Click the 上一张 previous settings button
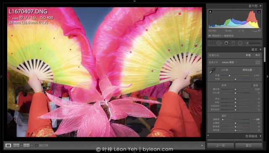 point(220,145)
